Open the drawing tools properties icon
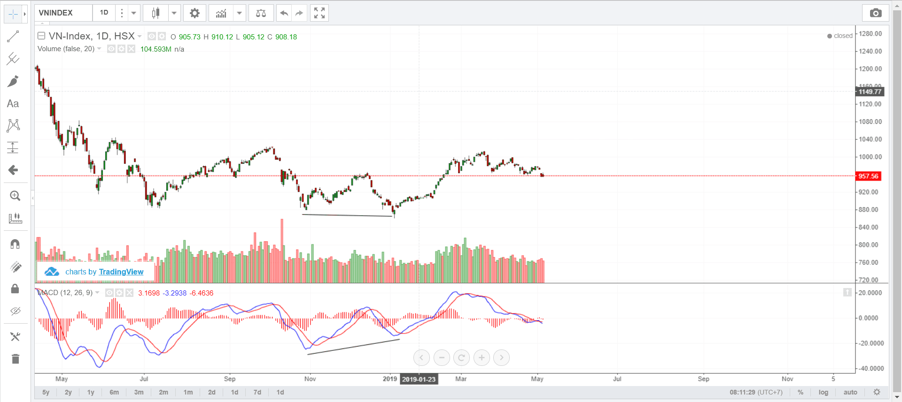This screenshot has width=902, height=402. (15, 336)
